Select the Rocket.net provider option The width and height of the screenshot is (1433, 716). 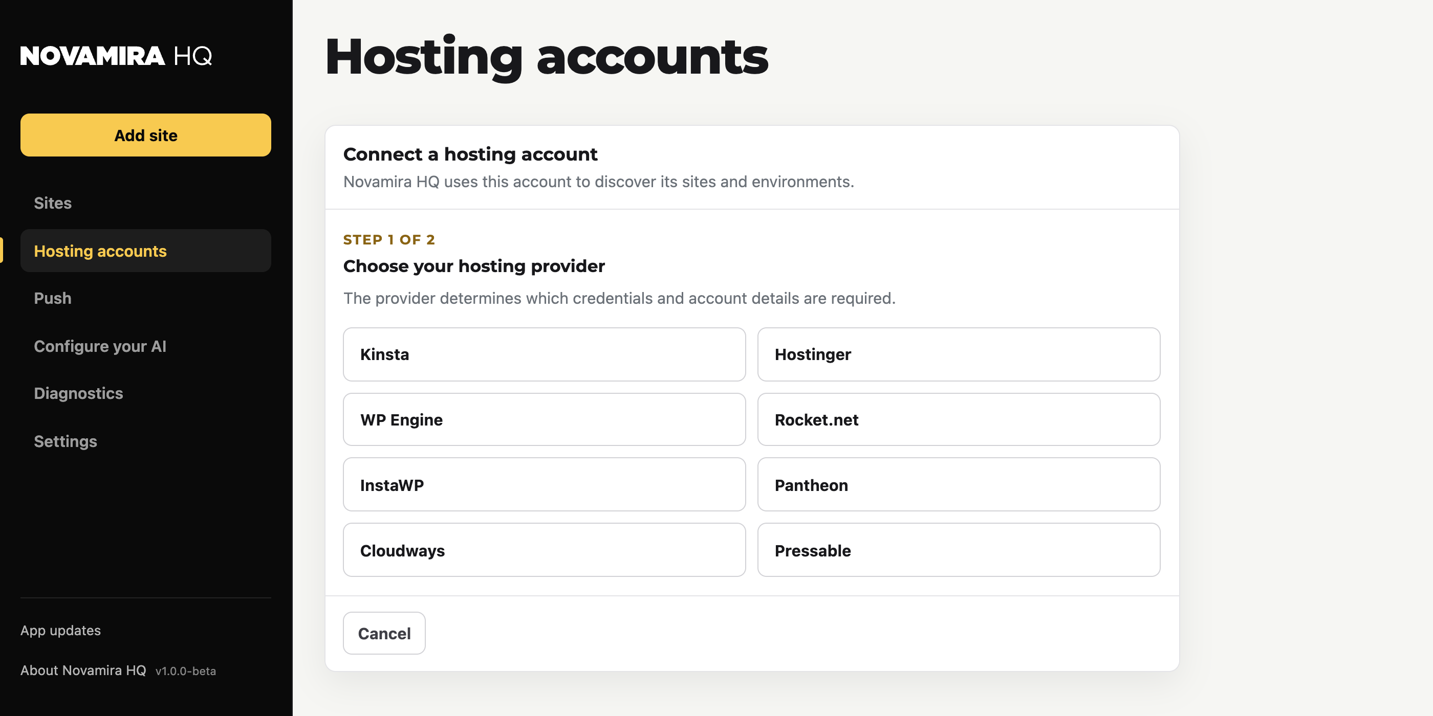[x=959, y=420]
